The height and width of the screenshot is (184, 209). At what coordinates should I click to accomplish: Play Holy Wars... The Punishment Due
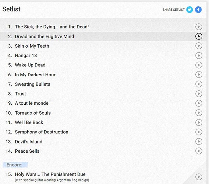click(x=199, y=177)
